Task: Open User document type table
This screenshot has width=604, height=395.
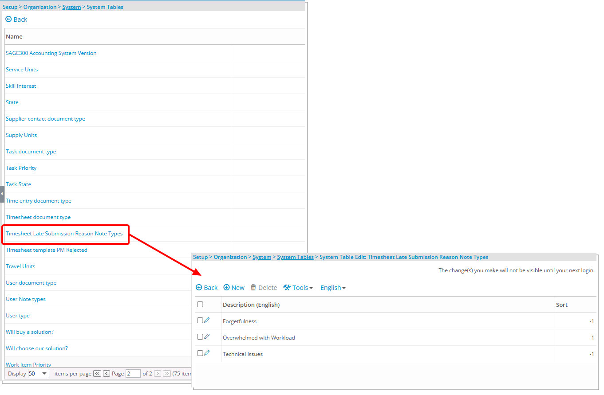Action: click(31, 283)
